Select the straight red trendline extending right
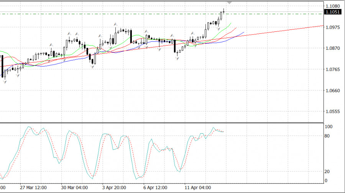The height and width of the screenshot is (193, 345). click(291, 29)
